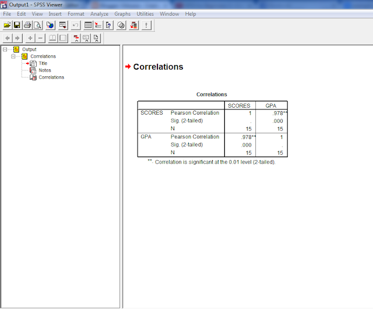Click the Select Last Output icon
This screenshot has width=373, height=309.
click(x=133, y=25)
